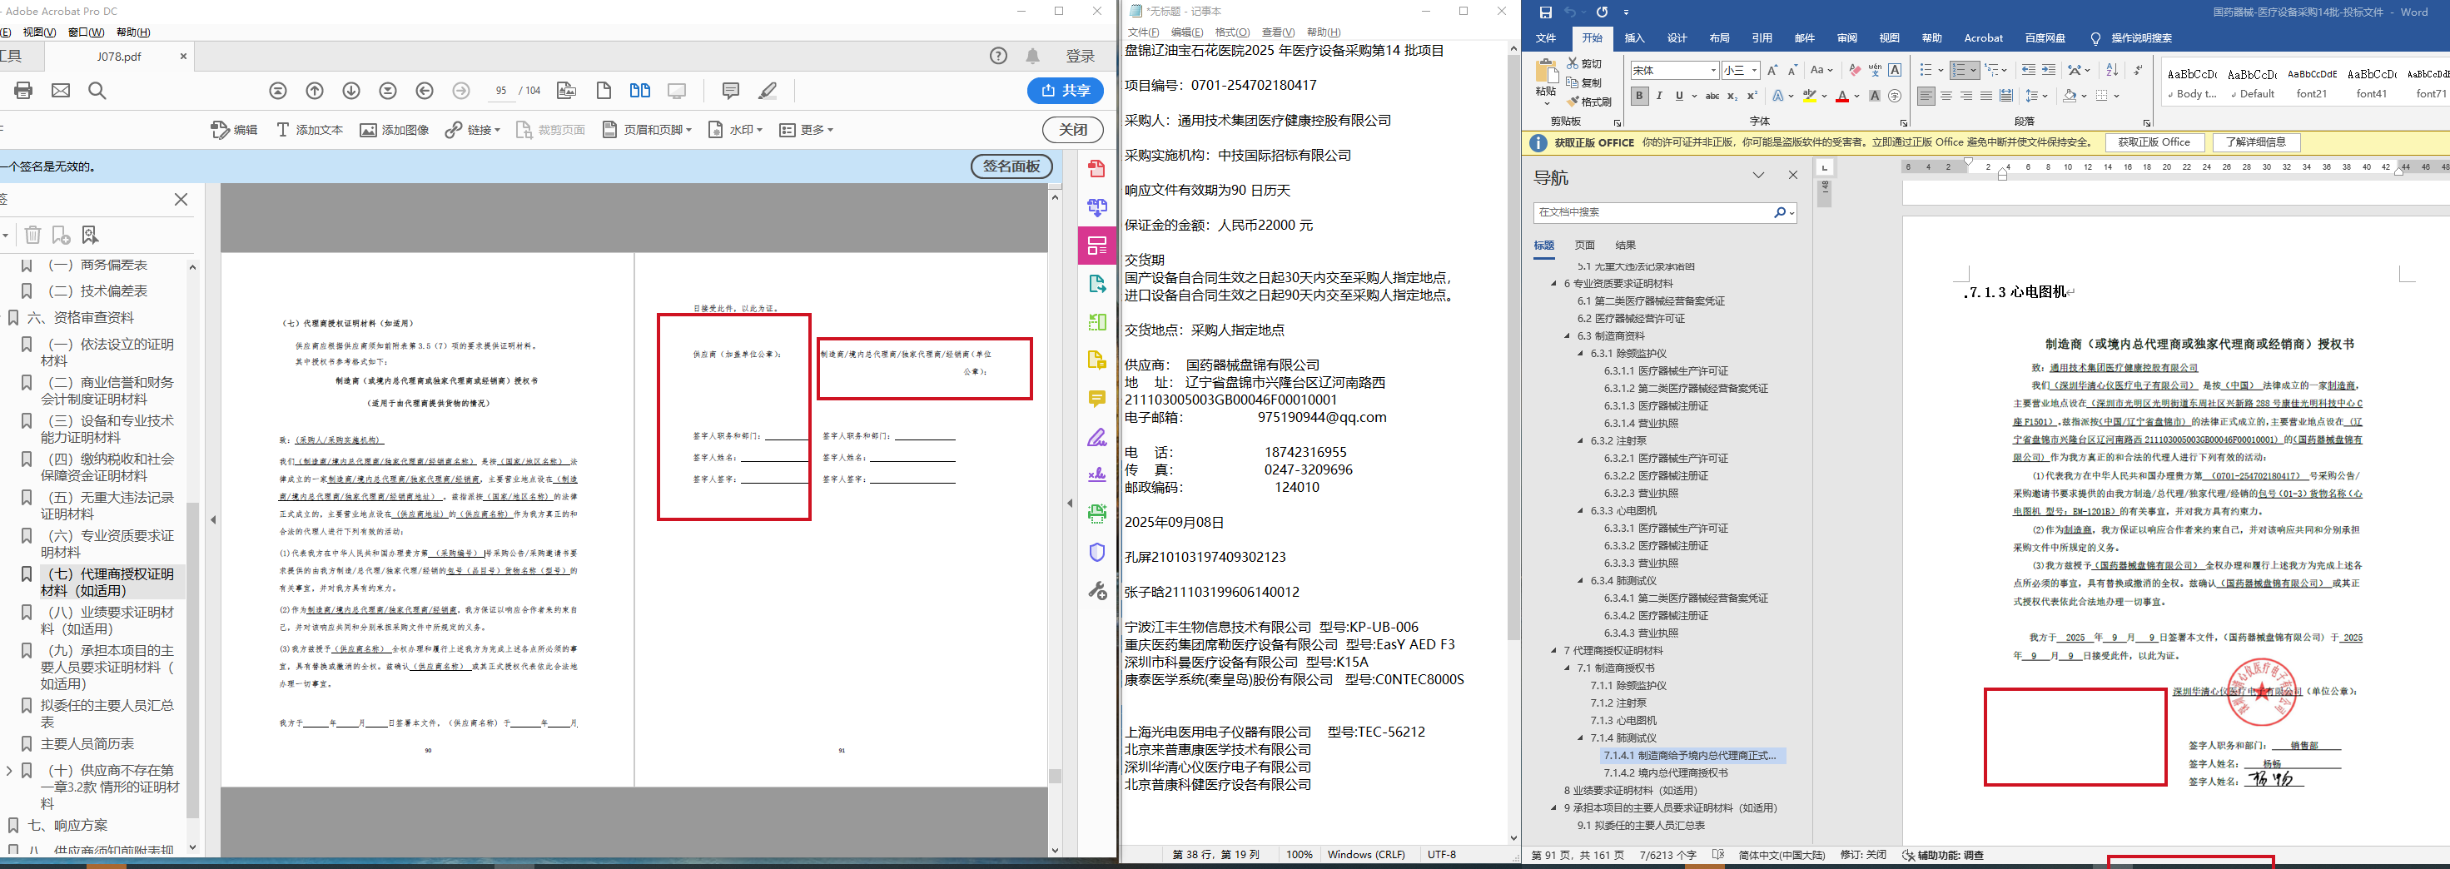Open Create PDF tool in Acrobat sidebar
Image resolution: width=2450 pixels, height=869 pixels.
point(1096,168)
